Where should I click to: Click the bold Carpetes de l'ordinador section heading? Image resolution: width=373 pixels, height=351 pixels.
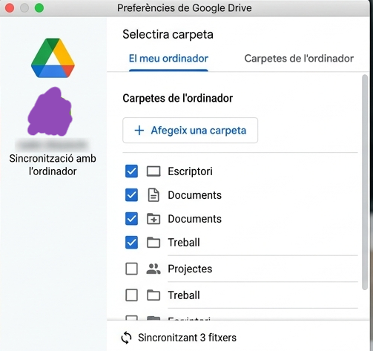point(178,98)
